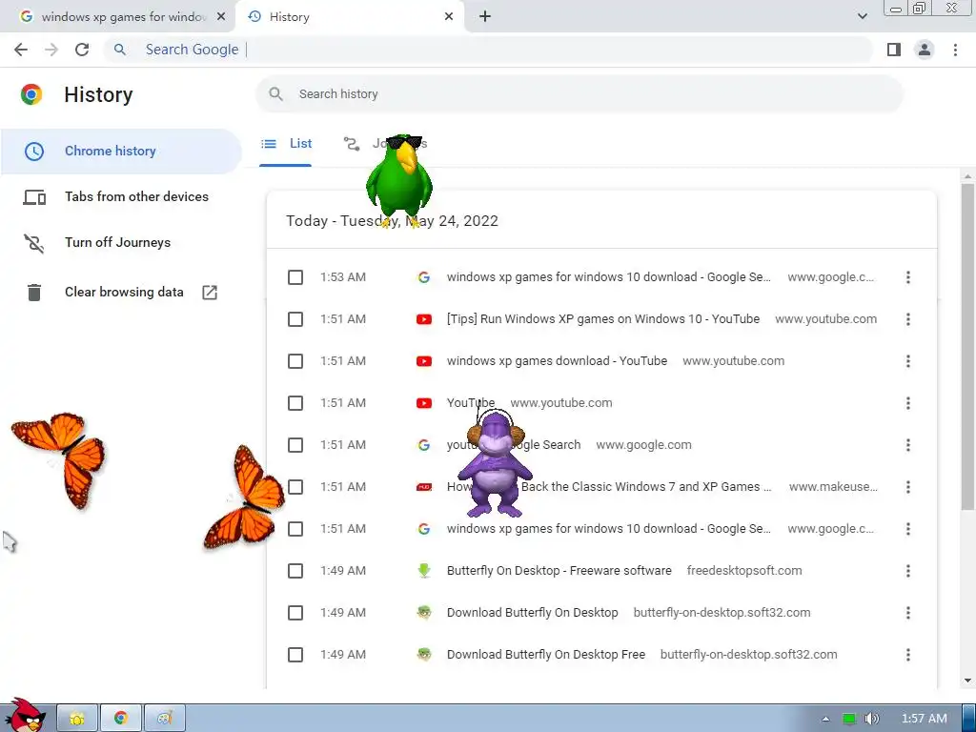Open windows xp games download - YouTube link
The height and width of the screenshot is (732, 976).
click(x=557, y=361)
